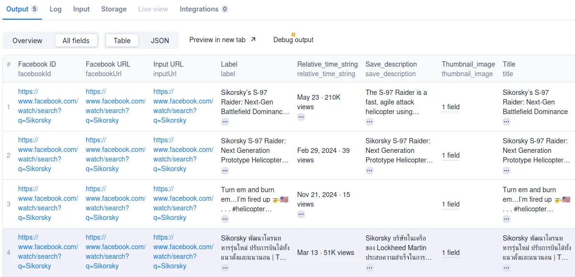Screen dimensions: 575x277
Task: Open Facebook URL link in row 3
Action: click(115, 203)
